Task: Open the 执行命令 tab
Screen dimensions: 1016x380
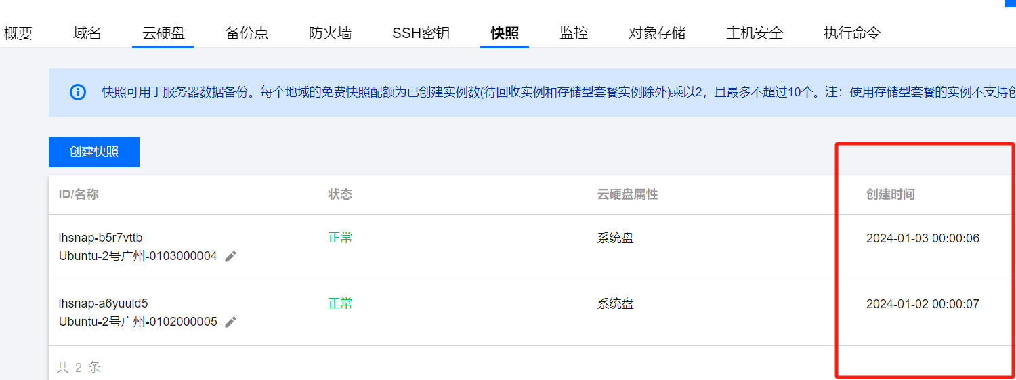Action: click(852, 33)
